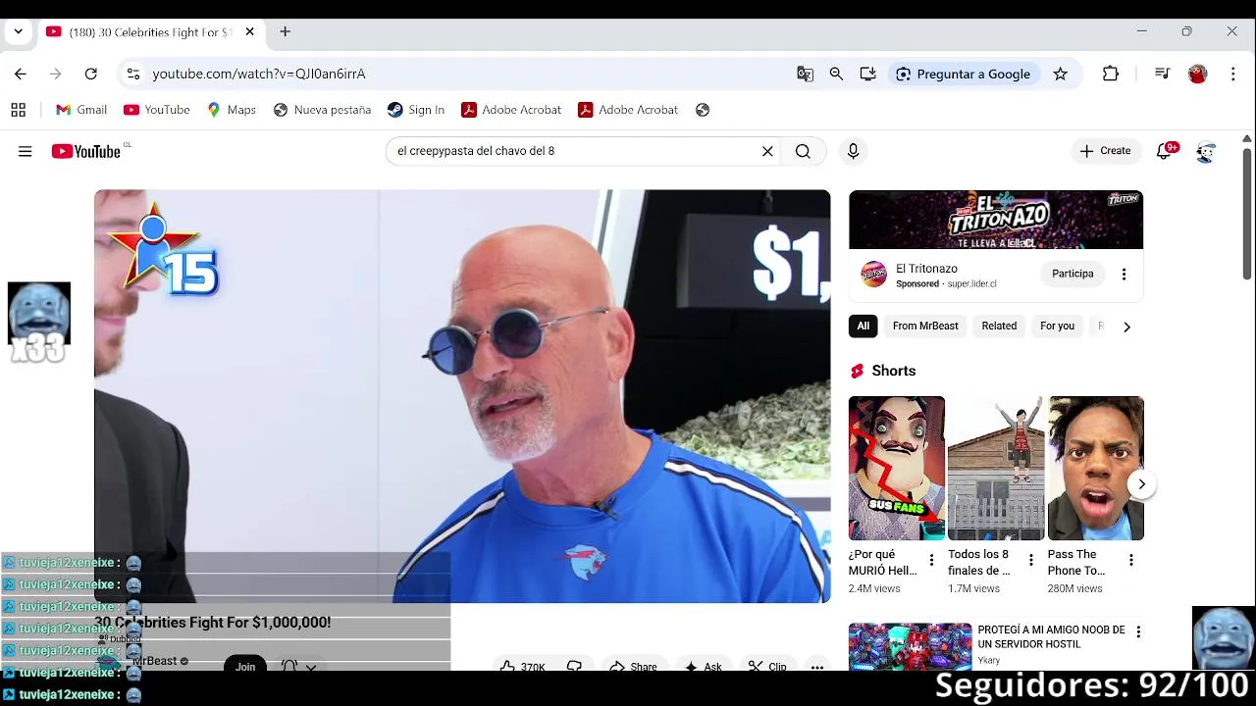
Task: Open YouTube notifications bell
Action: click(1165, 151)
